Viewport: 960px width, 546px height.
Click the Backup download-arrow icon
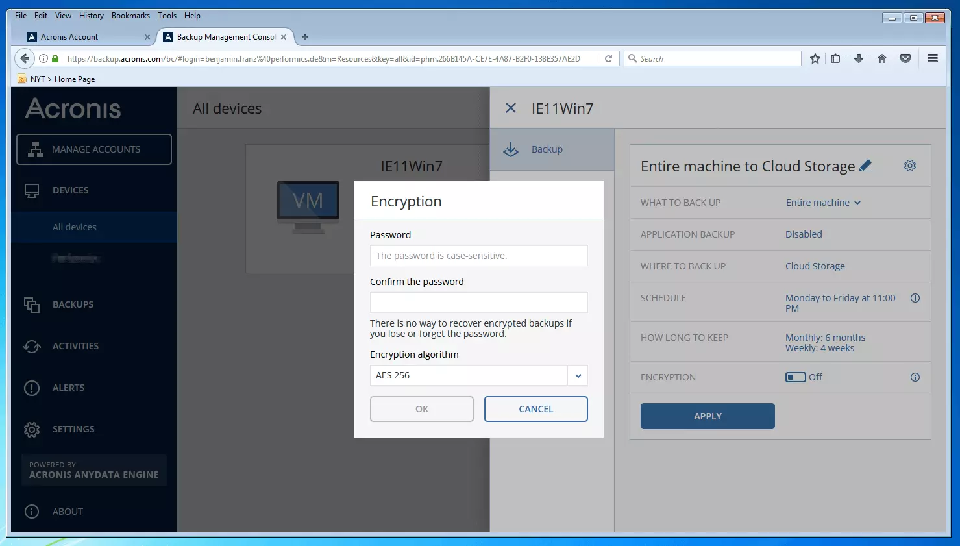[511, 149]
